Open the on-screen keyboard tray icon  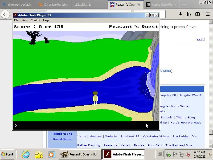coord(160,154)
